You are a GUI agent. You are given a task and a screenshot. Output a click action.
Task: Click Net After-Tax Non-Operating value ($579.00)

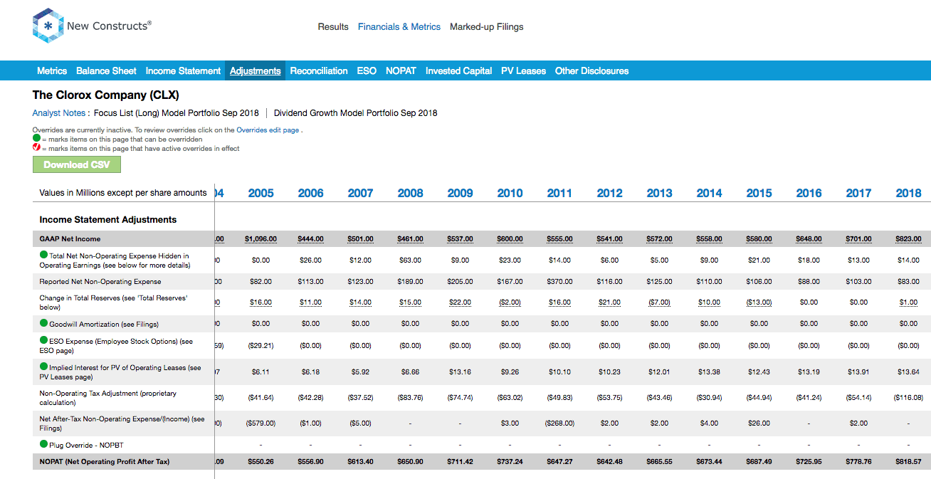(x=261, y=423)
